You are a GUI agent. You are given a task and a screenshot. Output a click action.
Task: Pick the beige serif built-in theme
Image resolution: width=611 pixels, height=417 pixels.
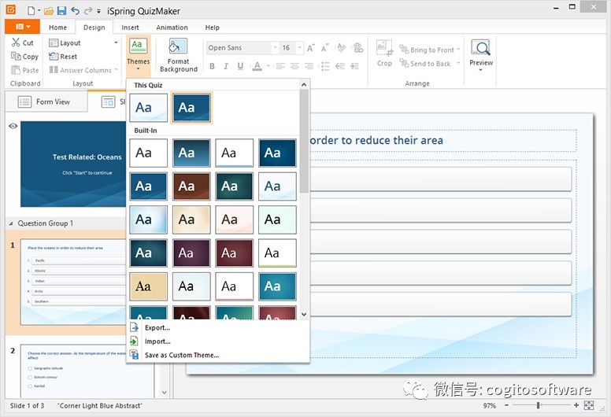coord(149,286)
